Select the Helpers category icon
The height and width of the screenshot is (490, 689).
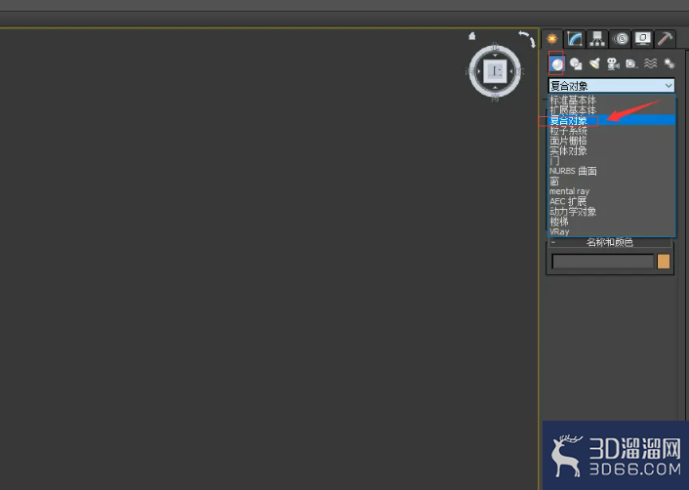click(x=631, y=64)
